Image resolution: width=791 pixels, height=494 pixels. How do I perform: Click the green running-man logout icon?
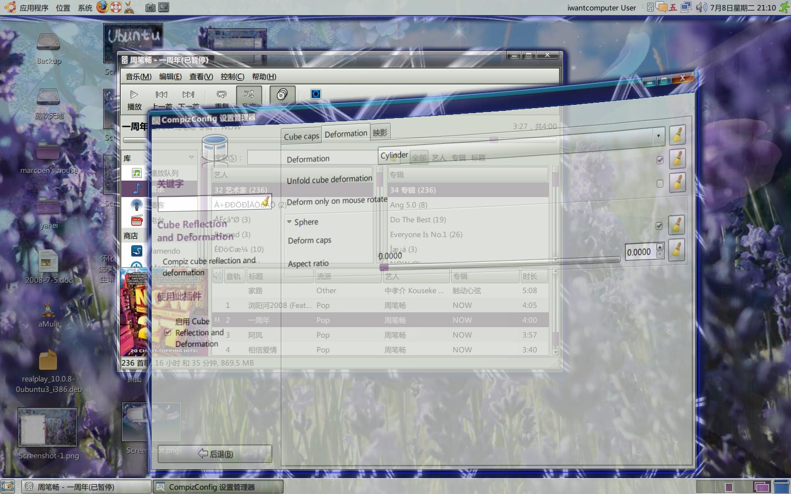[783, 8]
